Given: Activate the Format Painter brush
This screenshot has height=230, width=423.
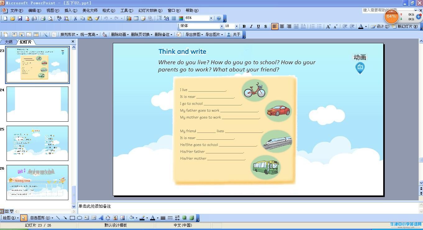Looking at the screenshot, I should coord(97,18).
